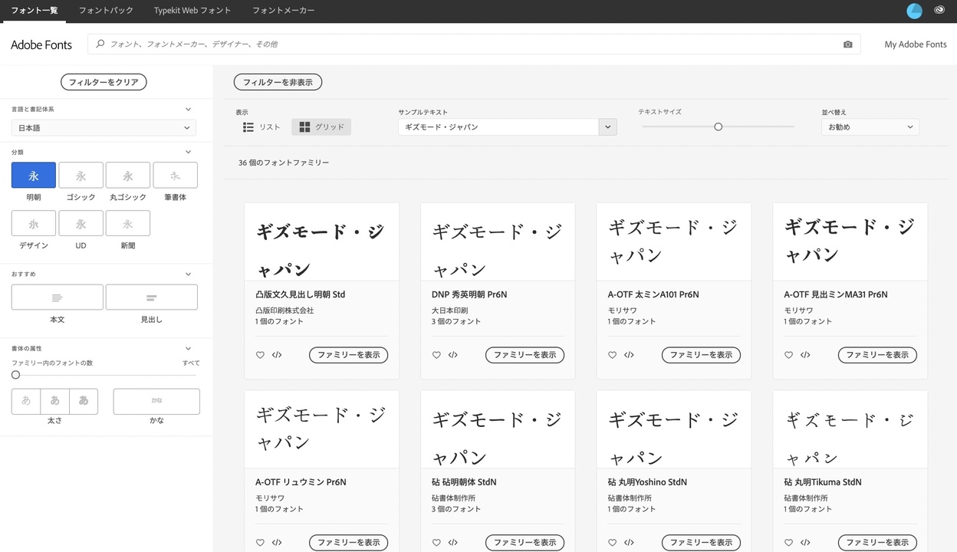Show family for A-OTF 太ミンA101 Pr6N
The width and height of the screenshot is (957, 552).
click(x=701, y=355)
